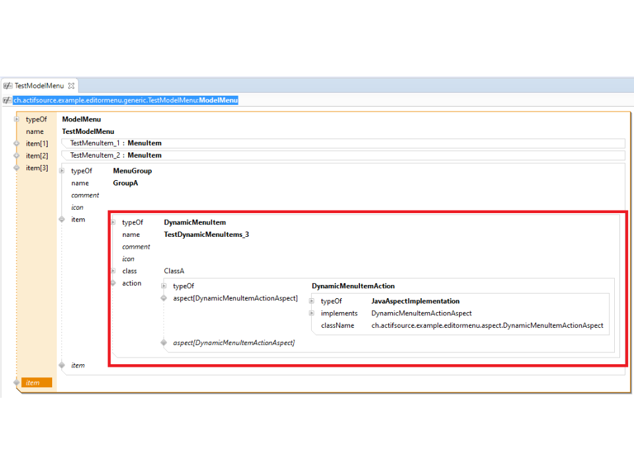Expand the implements arrow for DynamicMenuItemActionAspect
The image size is (634, 475).
(x=312, y=313)
